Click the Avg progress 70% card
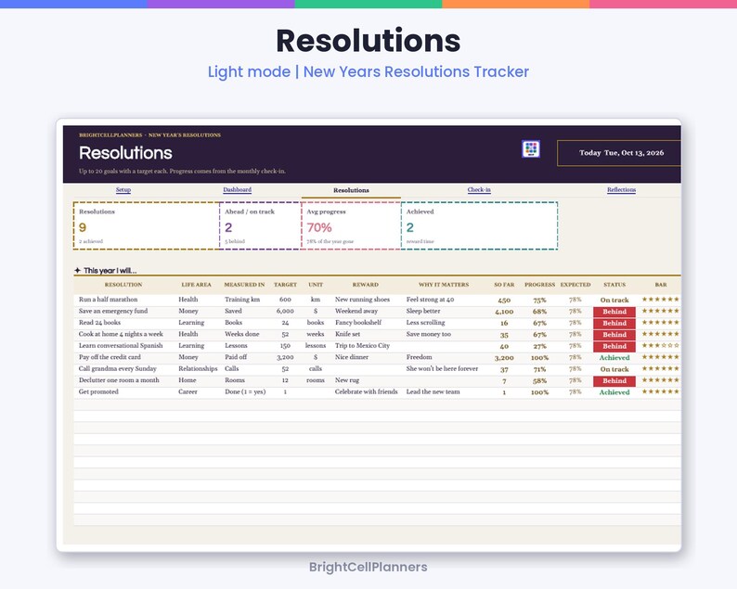 (x=351, y=225)
